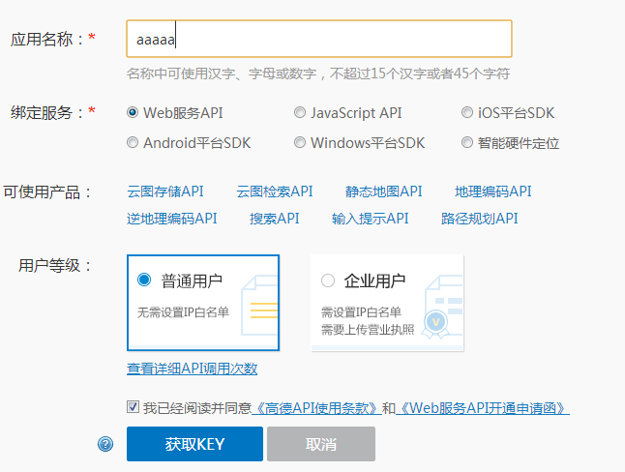Screen dimensions: 625x472
Task: Click the 逆地理编码API link
Action: 172,219
